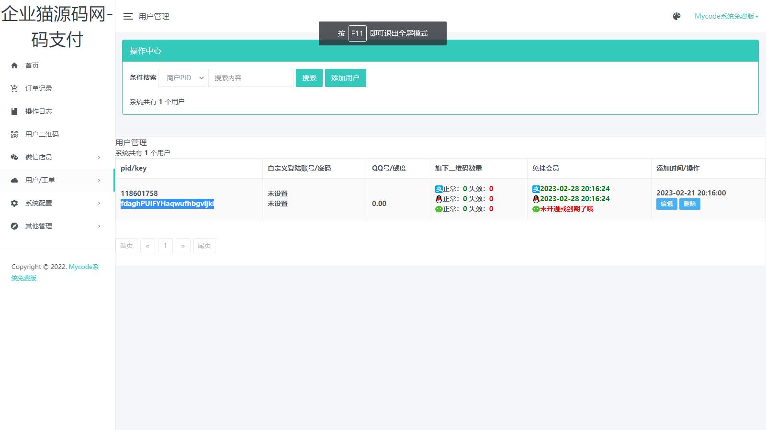Viewport: 766px width, 430px height.
Task: Expand the 系统配置 chevron arrow
Action: pyautogui.click(x=99, y=203)
